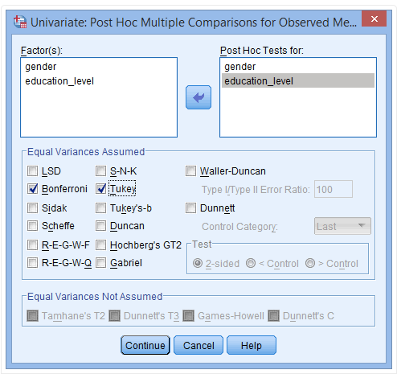
Task: Click the Type I/Type II Error Ratio field
Action: [x=334, y=189]
